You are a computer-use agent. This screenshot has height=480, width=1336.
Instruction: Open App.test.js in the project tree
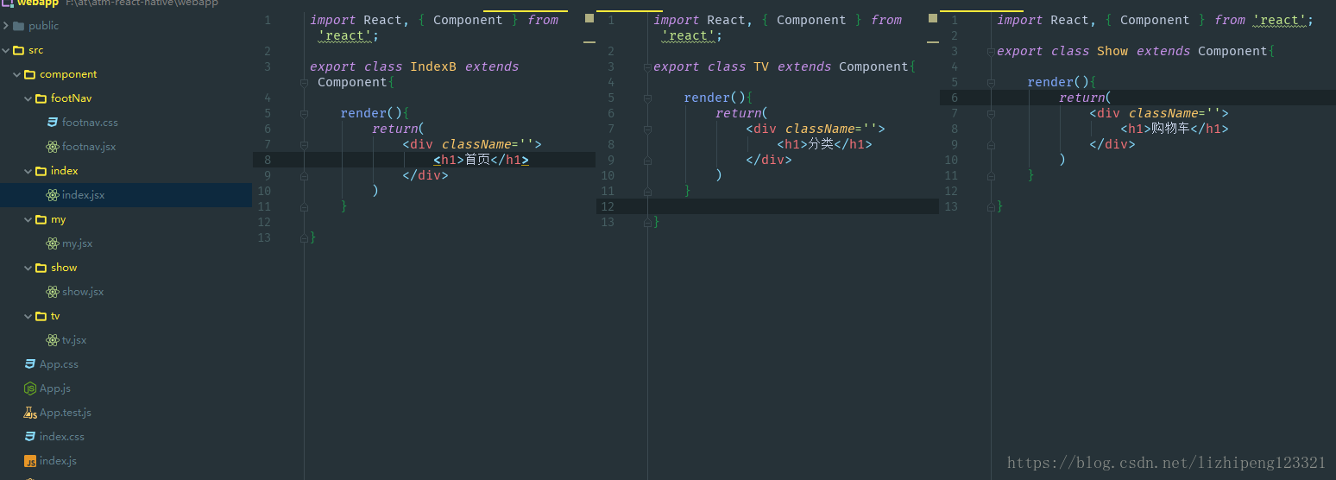66,413
